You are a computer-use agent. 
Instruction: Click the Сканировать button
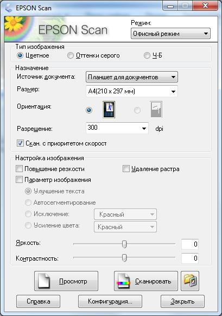point(146,281)
